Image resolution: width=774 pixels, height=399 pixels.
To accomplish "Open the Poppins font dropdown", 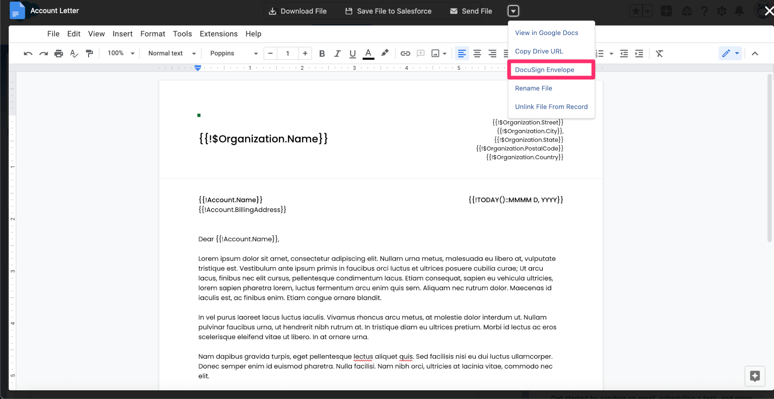I will point(234,53).
